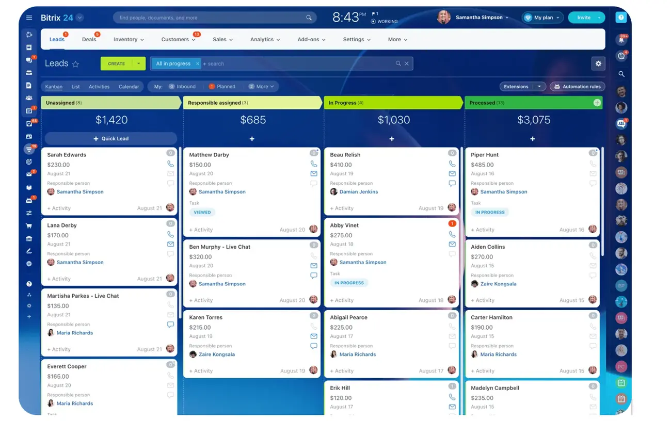Image resolution: width=671 pixels, height=421 pixels.
Task: Switch to the Calendar view tab
Action: (x=129, y=87)
